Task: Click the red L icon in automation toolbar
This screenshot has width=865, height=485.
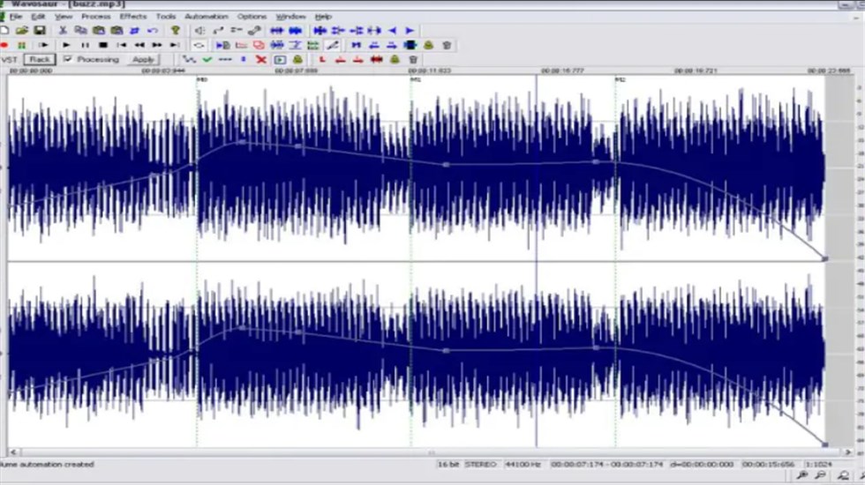Action: click(323, 60)
